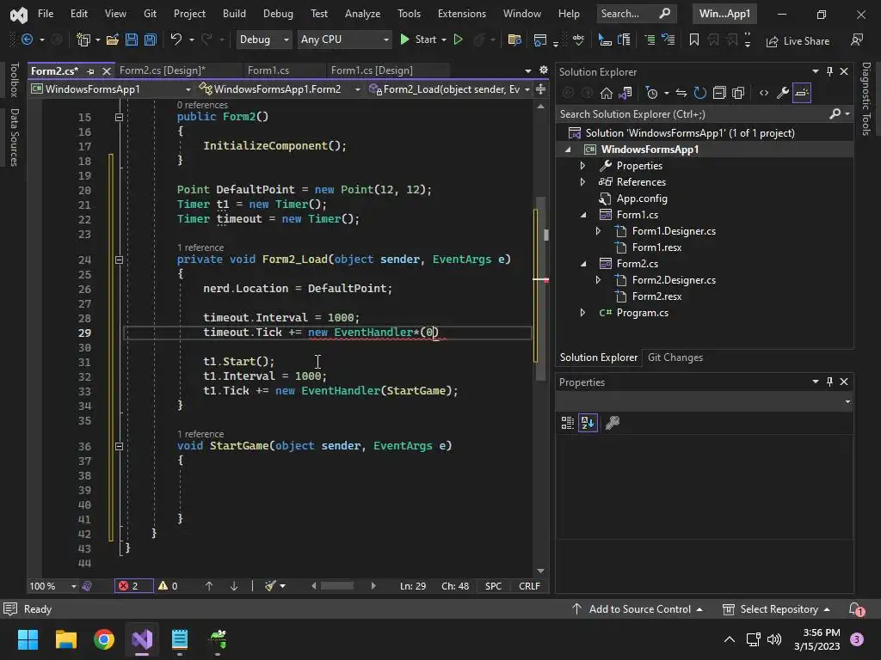Open the Any CPU platform dropdown
The height and width of the screenshot is (660, 881).
point(344,40)
